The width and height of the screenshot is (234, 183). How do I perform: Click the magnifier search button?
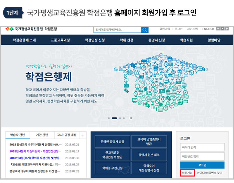click(x=145, y=30)
